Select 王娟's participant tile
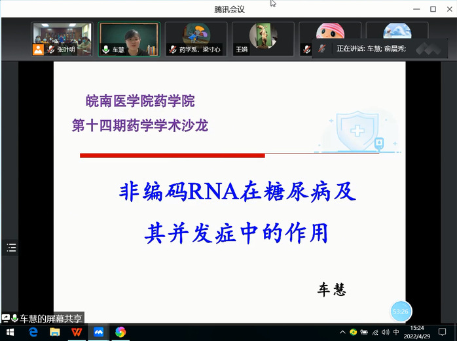457x341 pixels. pyautogui.click(x=262, y=39)
